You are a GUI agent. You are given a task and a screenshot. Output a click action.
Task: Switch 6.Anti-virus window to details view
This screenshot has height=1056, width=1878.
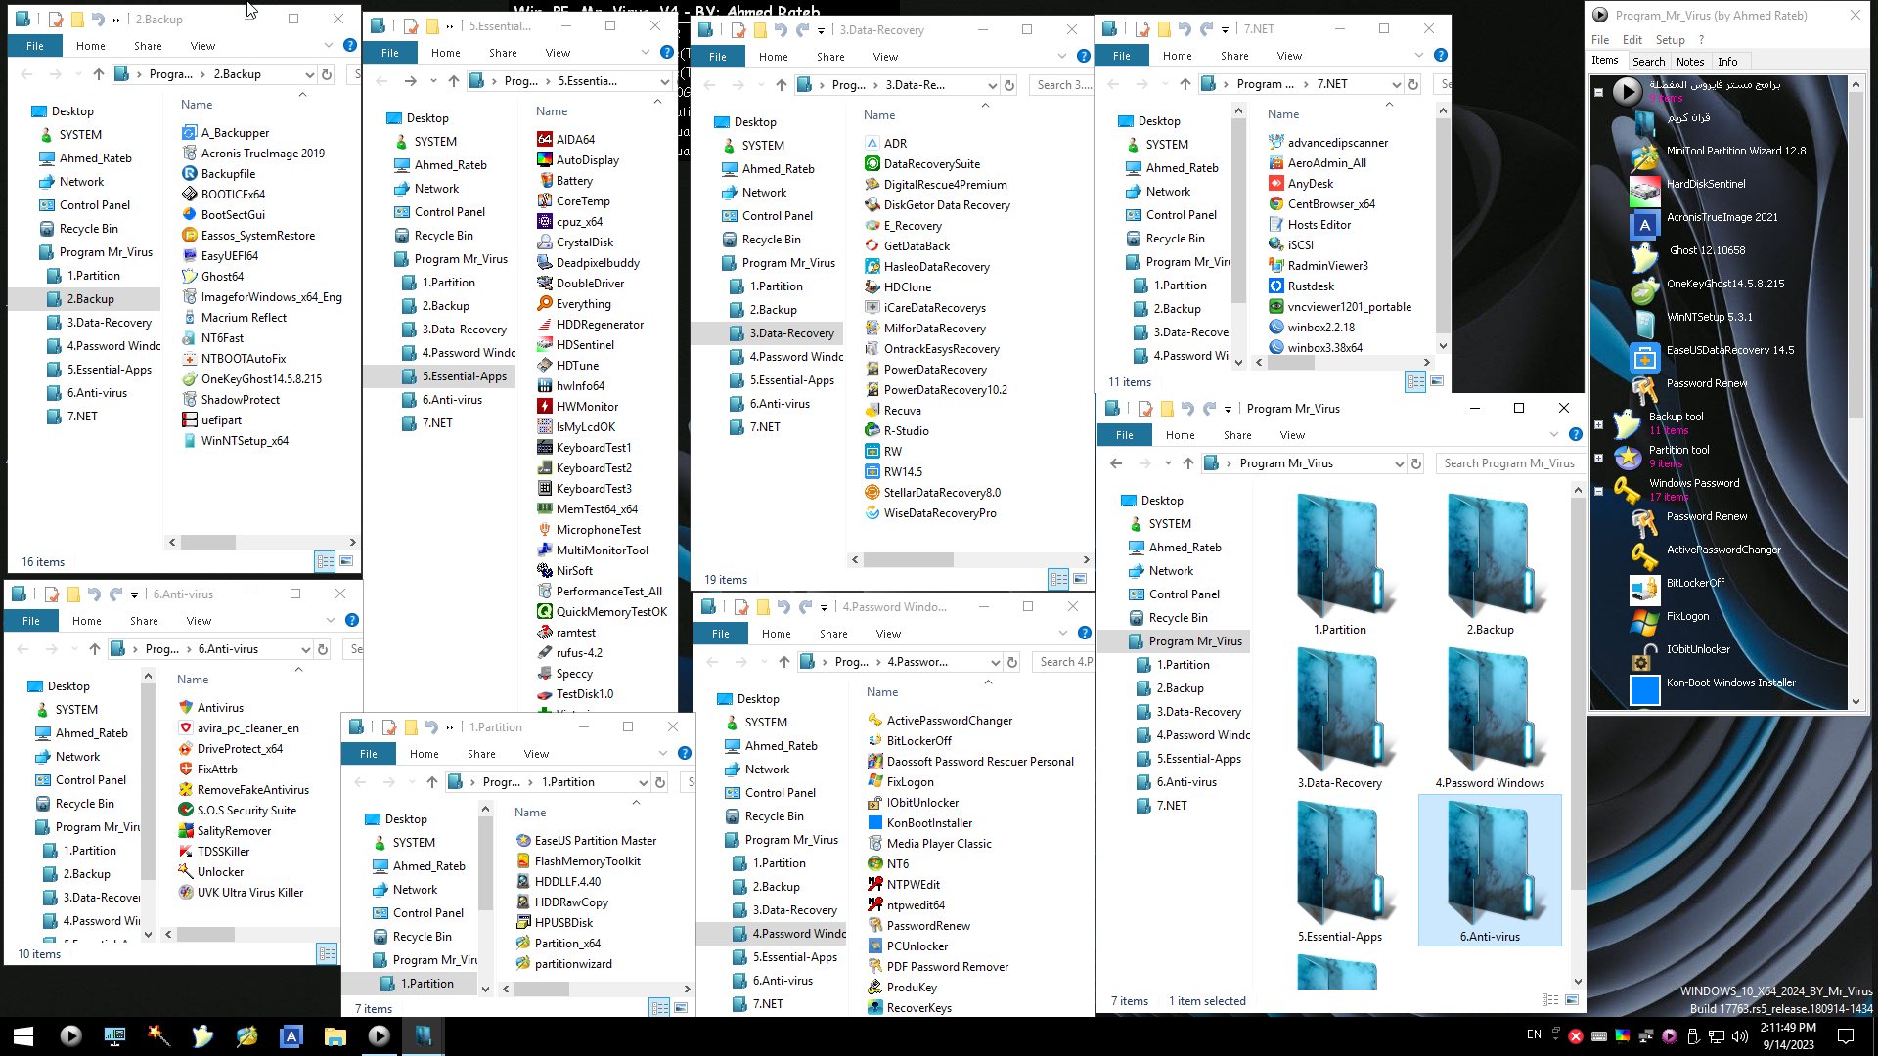pyautogui.click(x=327, y=953)
